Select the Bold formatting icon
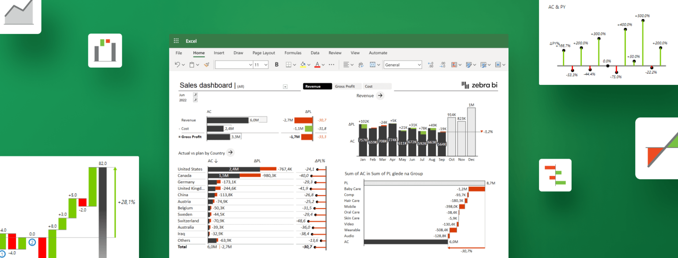 pos(276,64)
